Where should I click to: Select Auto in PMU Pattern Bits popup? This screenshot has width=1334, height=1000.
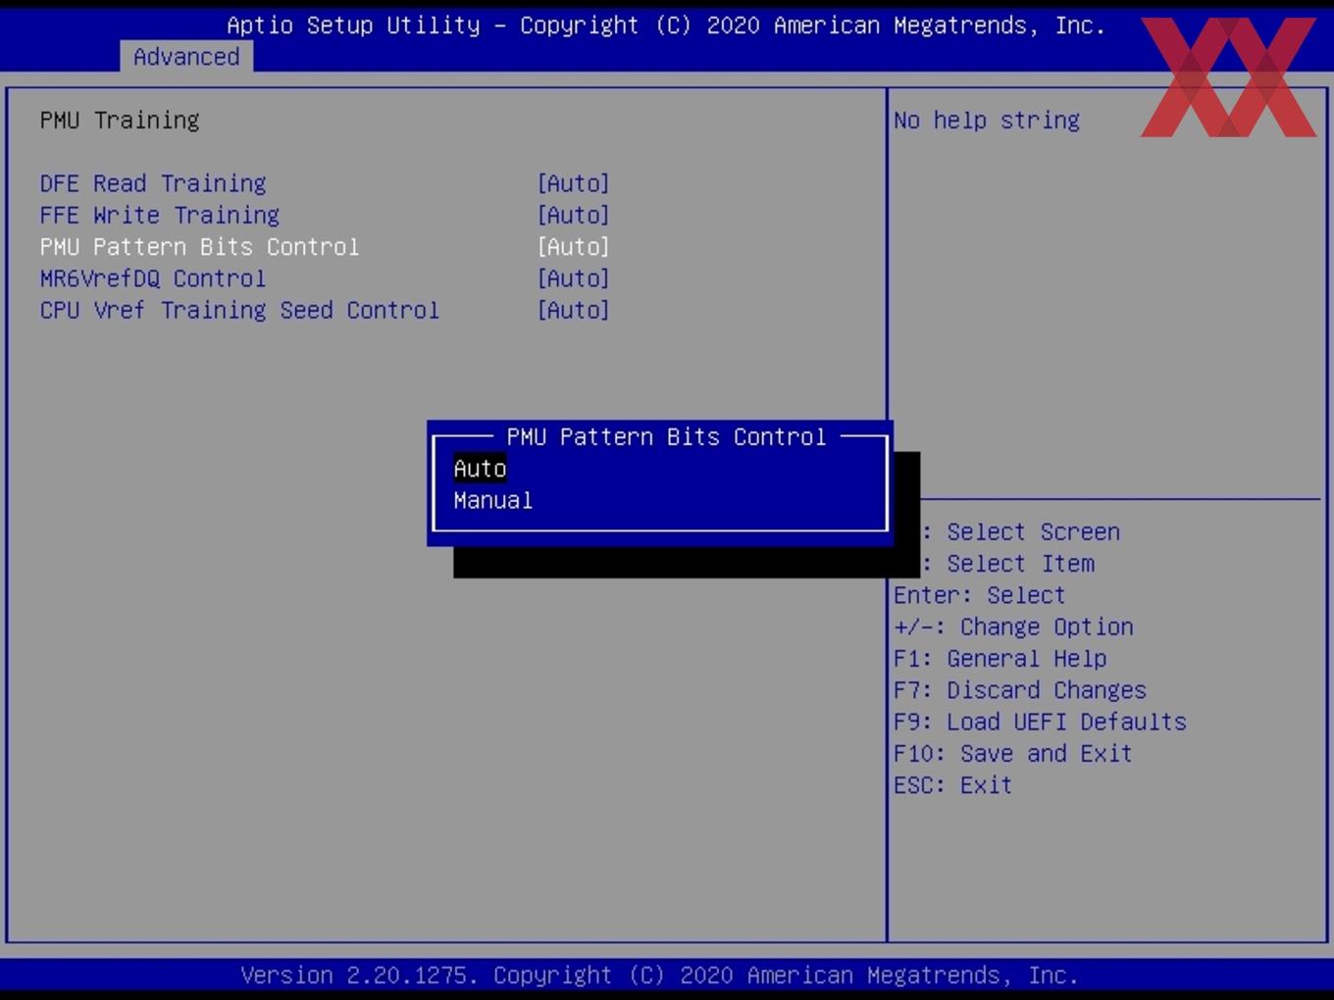tap(480, 469)
